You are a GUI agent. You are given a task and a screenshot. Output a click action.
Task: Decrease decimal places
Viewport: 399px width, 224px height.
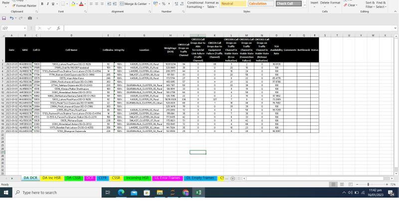pyautogui.click(x=182, y=4)
